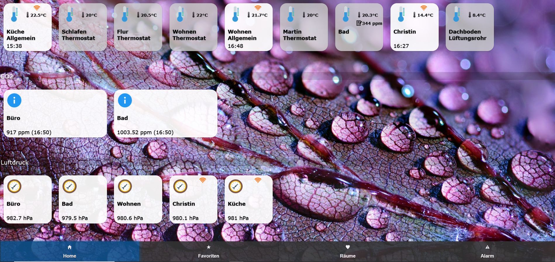Viewport: 555px width, 262px height.
Task: Tap the wifi signal icon on Wohnen Allgemein
Action: 258,8
